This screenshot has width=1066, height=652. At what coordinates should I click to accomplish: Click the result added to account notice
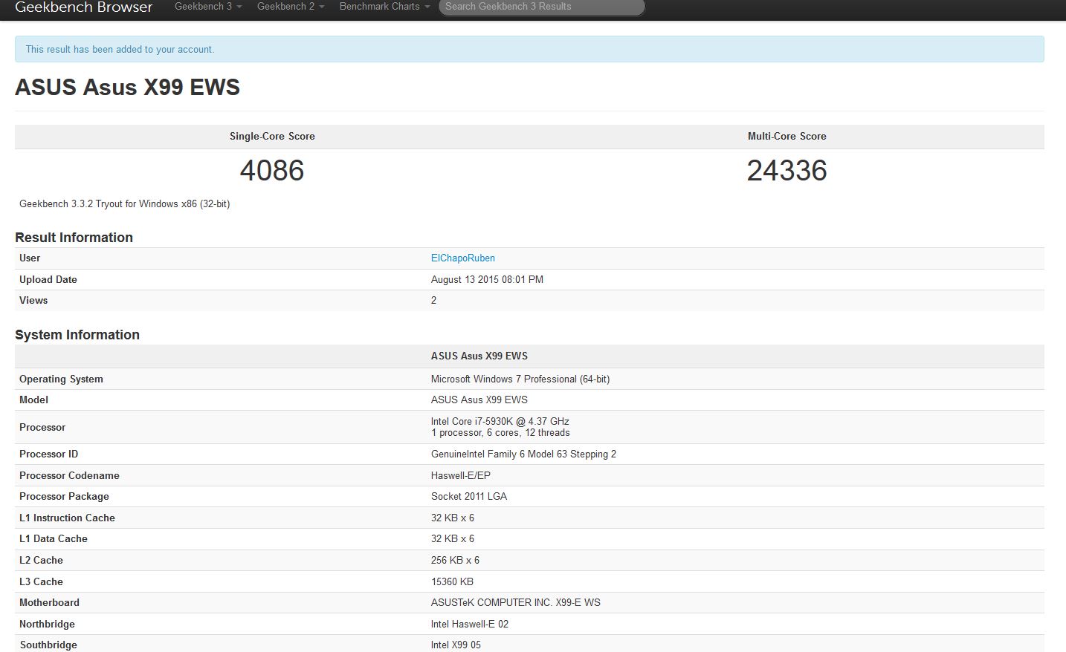pyautogui.click(x=529, y=49)
